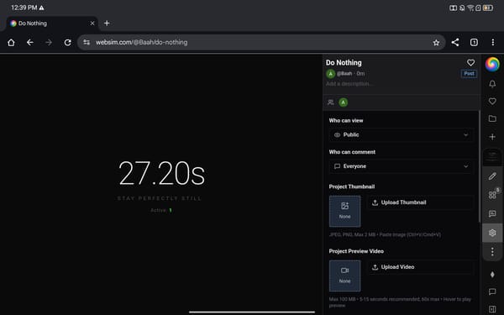This screenshot has width=504, height=315.
Task: Click the diamond icon in sidebar
Action: pos(492,275)
